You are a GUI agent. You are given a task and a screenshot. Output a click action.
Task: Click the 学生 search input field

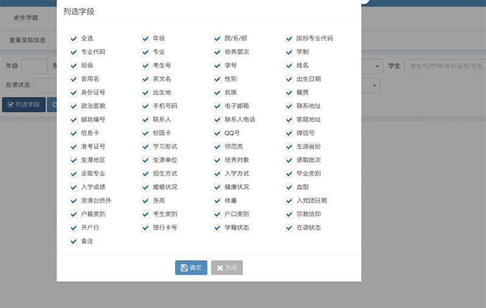tap(445, 66)
